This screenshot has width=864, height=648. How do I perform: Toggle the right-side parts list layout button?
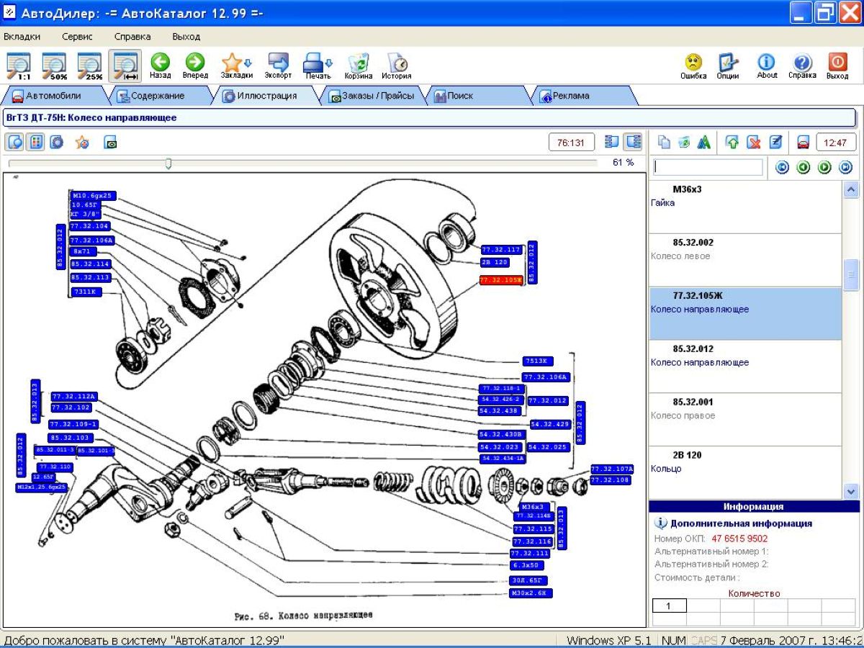point(633,142)
